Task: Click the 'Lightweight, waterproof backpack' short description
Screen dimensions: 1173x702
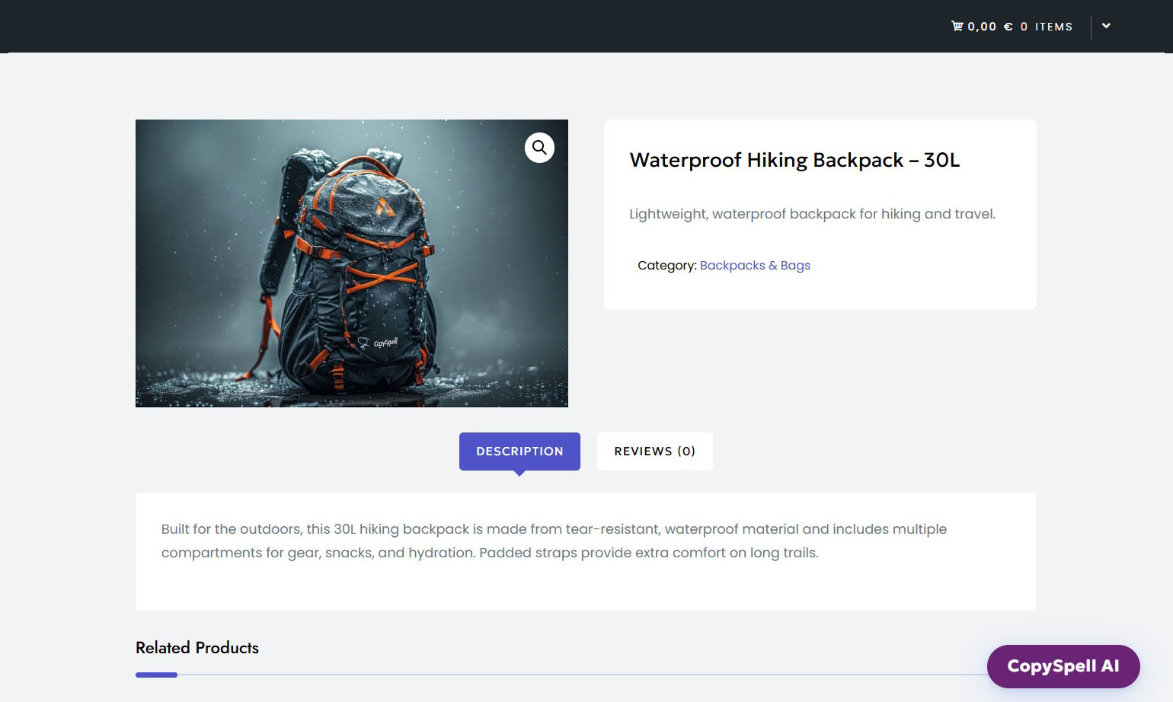Action: (x=811, y=214)
